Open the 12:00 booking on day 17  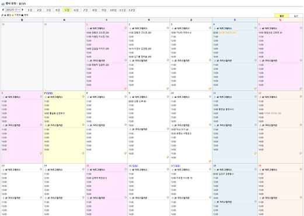pyautogui.click(x=181, y=178)
